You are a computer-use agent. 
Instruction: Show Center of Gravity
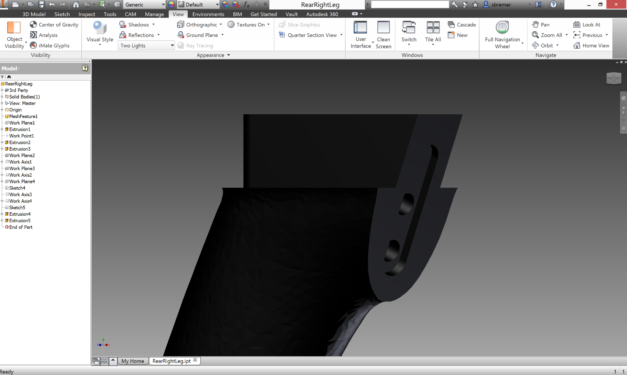point(54,25)
